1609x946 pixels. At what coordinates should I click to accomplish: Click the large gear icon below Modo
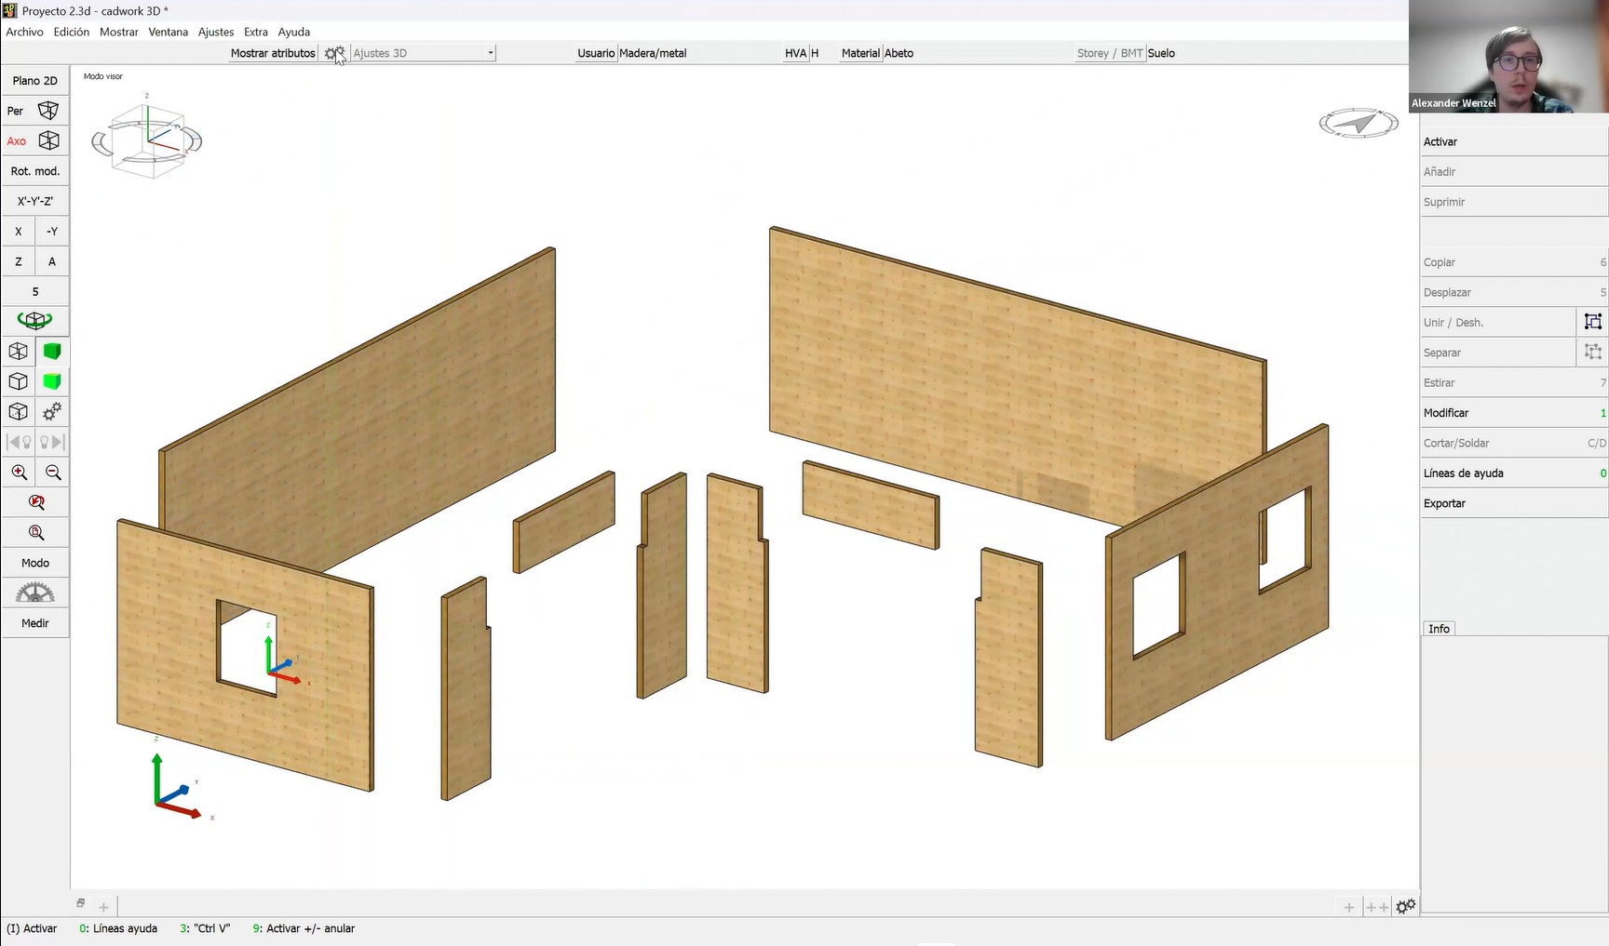(x=35, y=593)
